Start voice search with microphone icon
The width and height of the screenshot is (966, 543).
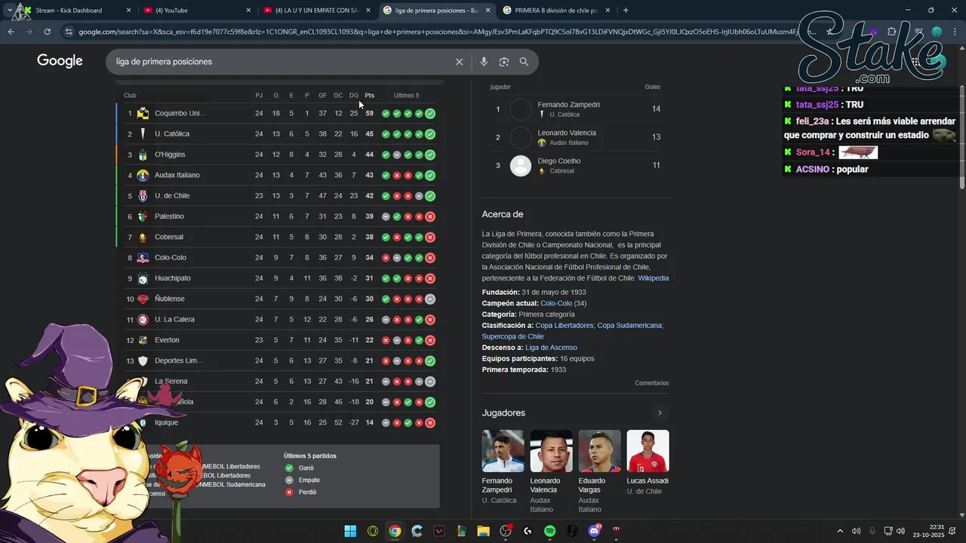(484, 62)
